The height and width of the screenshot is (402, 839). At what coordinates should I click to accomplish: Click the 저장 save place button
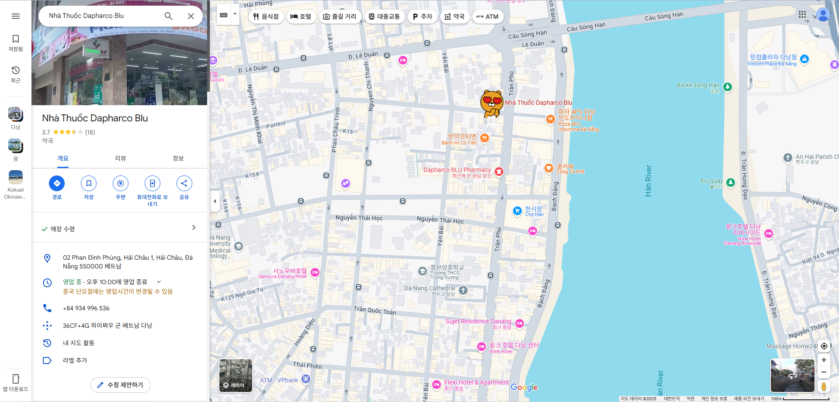[x=89, y=183]
